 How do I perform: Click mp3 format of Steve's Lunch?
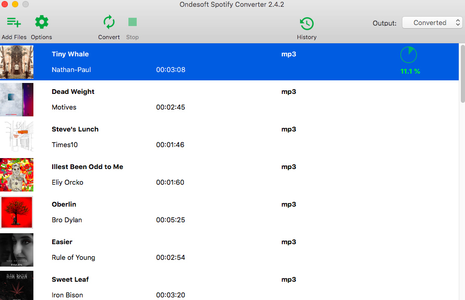click(x=289, y=129)
